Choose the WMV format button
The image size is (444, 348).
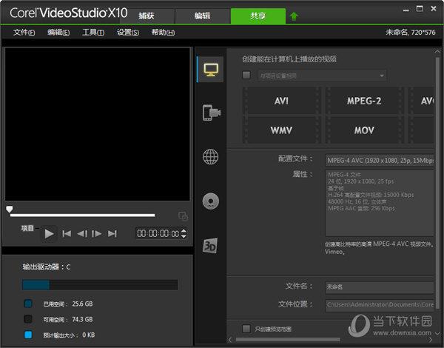pyautogui.click(x=282, y=130)
